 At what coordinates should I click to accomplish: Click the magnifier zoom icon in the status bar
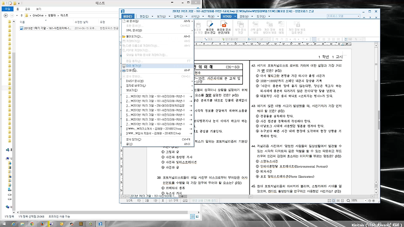[x=348, y=200]
